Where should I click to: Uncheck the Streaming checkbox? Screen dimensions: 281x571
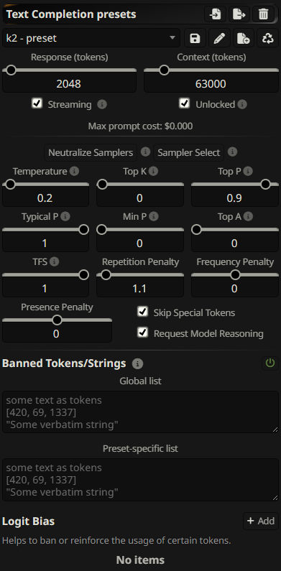(37, 103)
